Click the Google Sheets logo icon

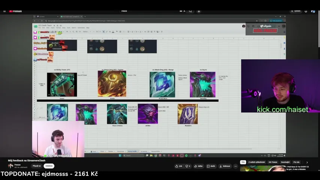pyautogui.click(x=36, y=27)
